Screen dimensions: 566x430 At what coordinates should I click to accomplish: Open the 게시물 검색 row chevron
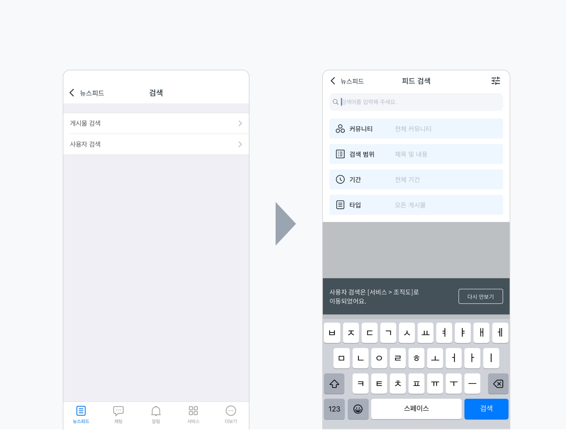[x=240, y=123]
